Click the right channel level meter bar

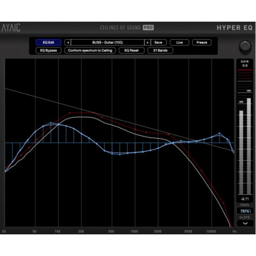click(249, 146)
